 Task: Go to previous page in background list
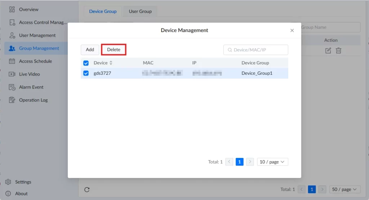(x=302, y=189)
